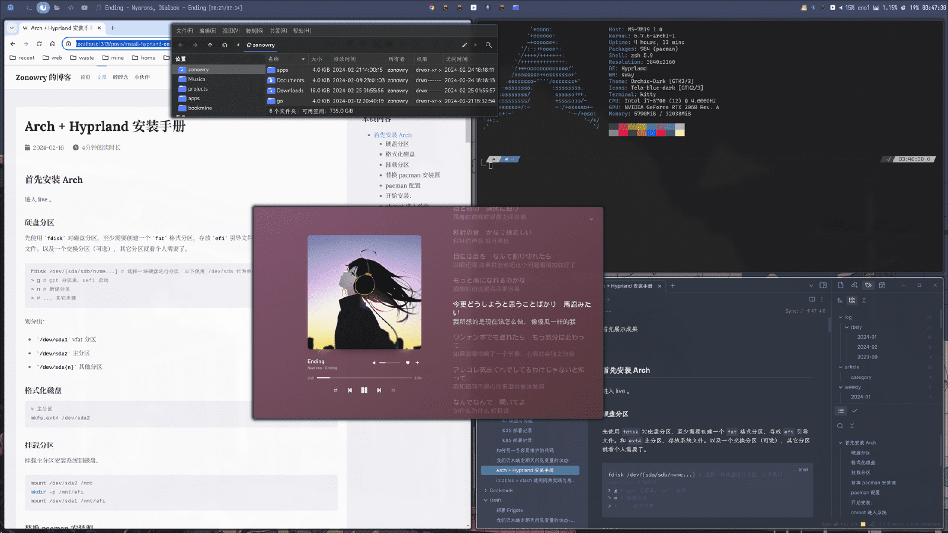948x533 pixels.
Task: Mute audio with the speaker icon
Action: point(374,362)
